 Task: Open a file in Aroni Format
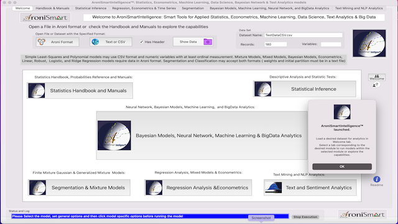pos(58,42)
